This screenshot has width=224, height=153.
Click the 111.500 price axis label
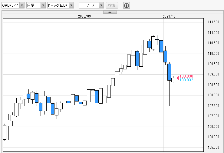[213, 22]
